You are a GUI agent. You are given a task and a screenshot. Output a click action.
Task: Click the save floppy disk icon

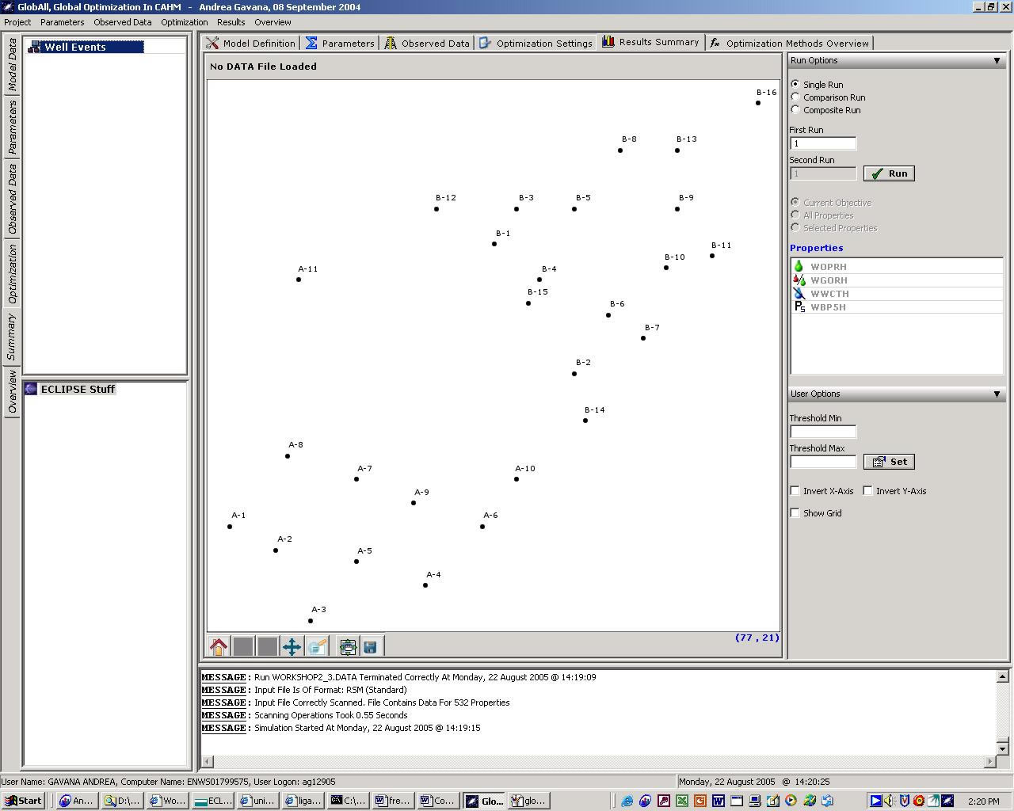click(370, 647)
